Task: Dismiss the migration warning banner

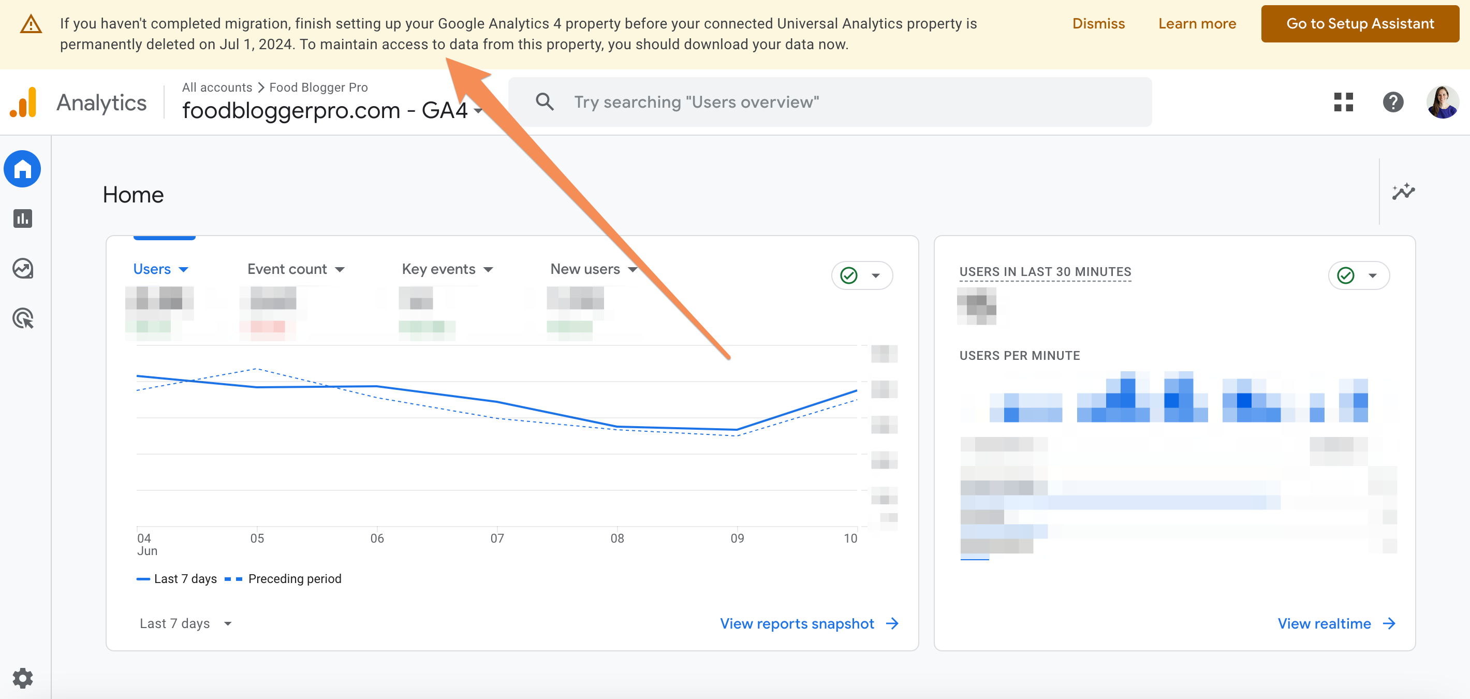Action: pyautogui.click(x=1098, y=24)
